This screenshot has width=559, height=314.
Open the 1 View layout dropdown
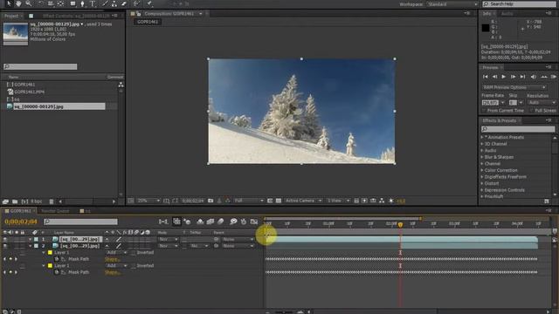(338, 201)
